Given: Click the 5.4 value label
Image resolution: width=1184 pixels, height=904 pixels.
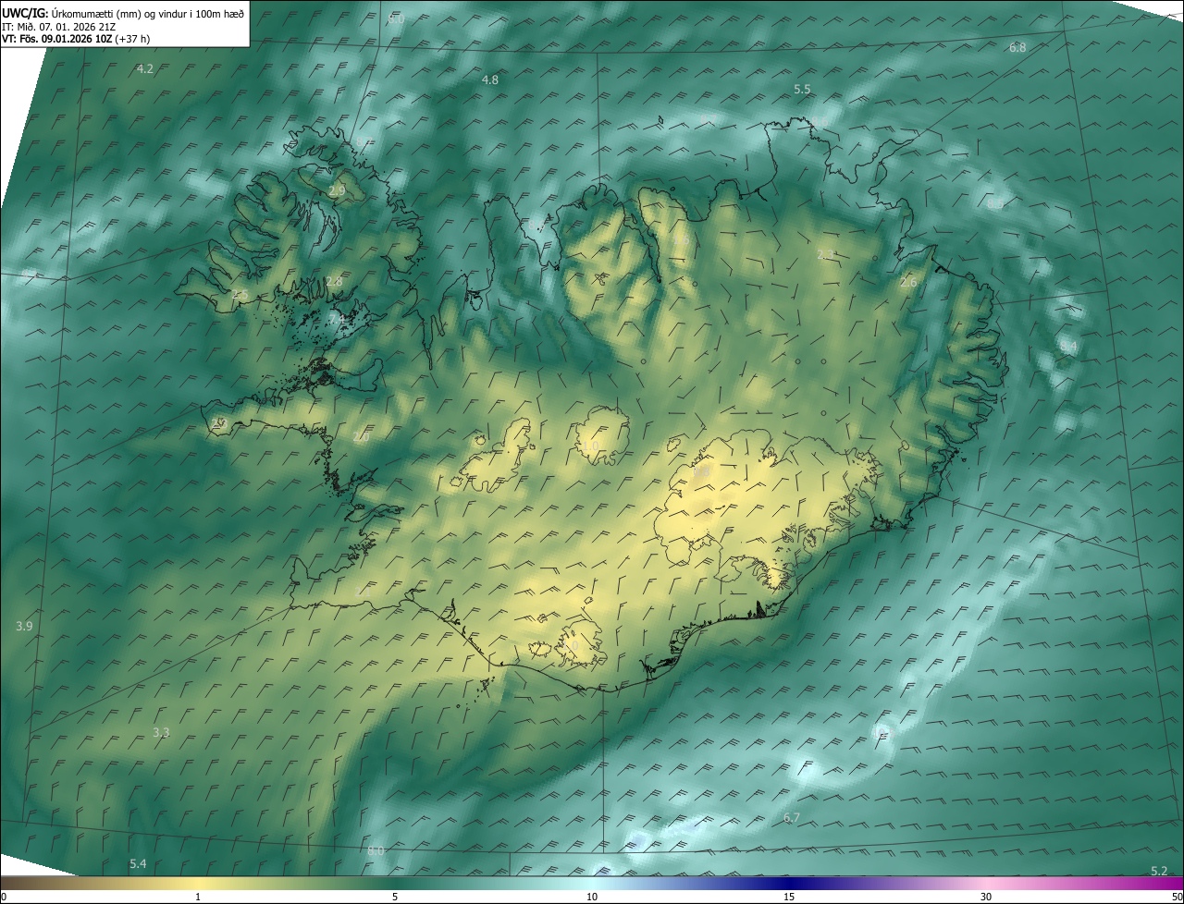Looking at the screenshot, I should click(138, 864).
